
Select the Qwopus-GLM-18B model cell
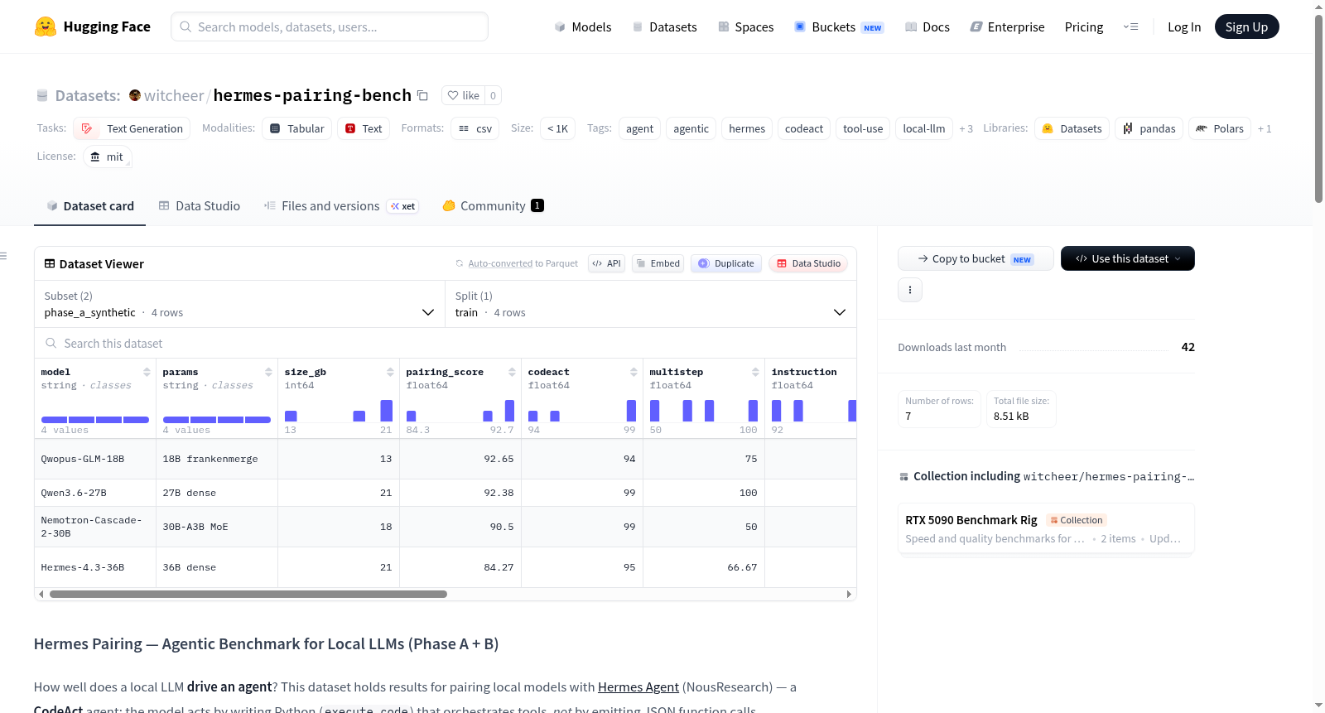click(95, 459)
